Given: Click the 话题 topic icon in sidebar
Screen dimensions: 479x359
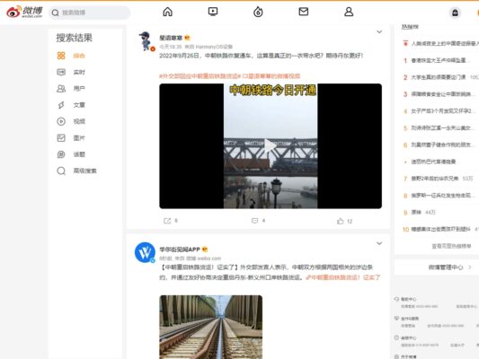Looking at the screenshot, I should click(x=61, y=154).
